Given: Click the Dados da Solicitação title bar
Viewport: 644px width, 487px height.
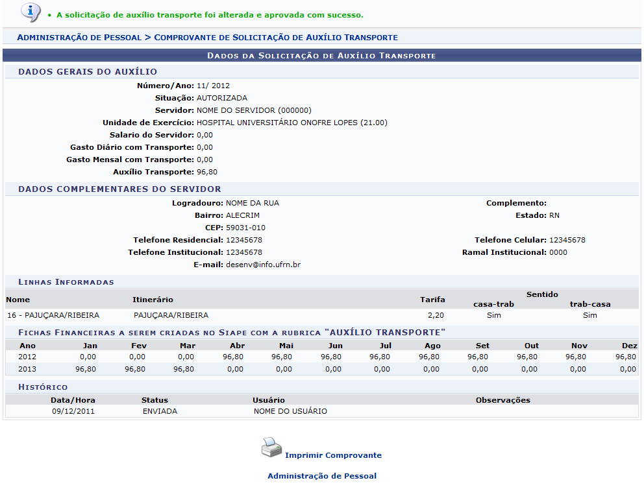Looking at the screenshot, I should [x=321, y=55].
